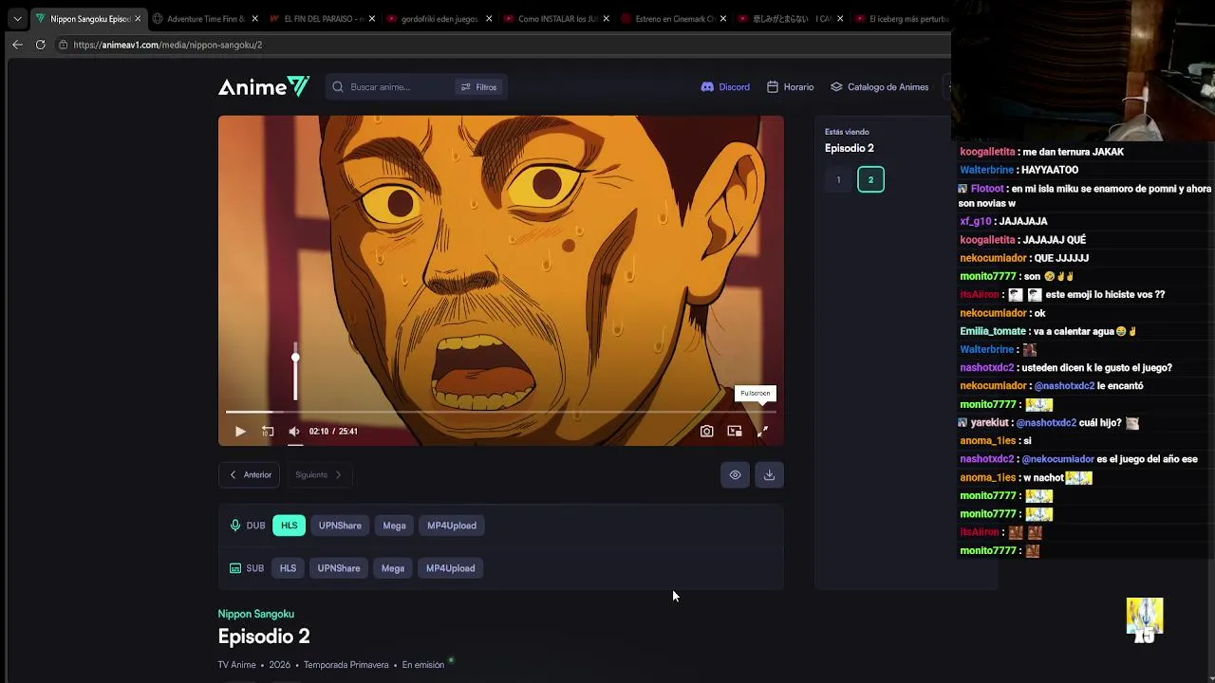This screenshot has width=1215, height=683.
Task: Toggle watched status with eye icon
Action: (735, 475)
